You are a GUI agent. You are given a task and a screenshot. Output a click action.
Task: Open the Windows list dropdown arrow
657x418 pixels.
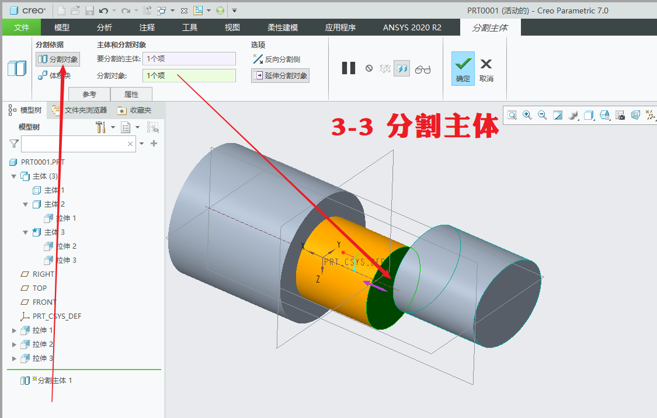(x=172, y=11)
